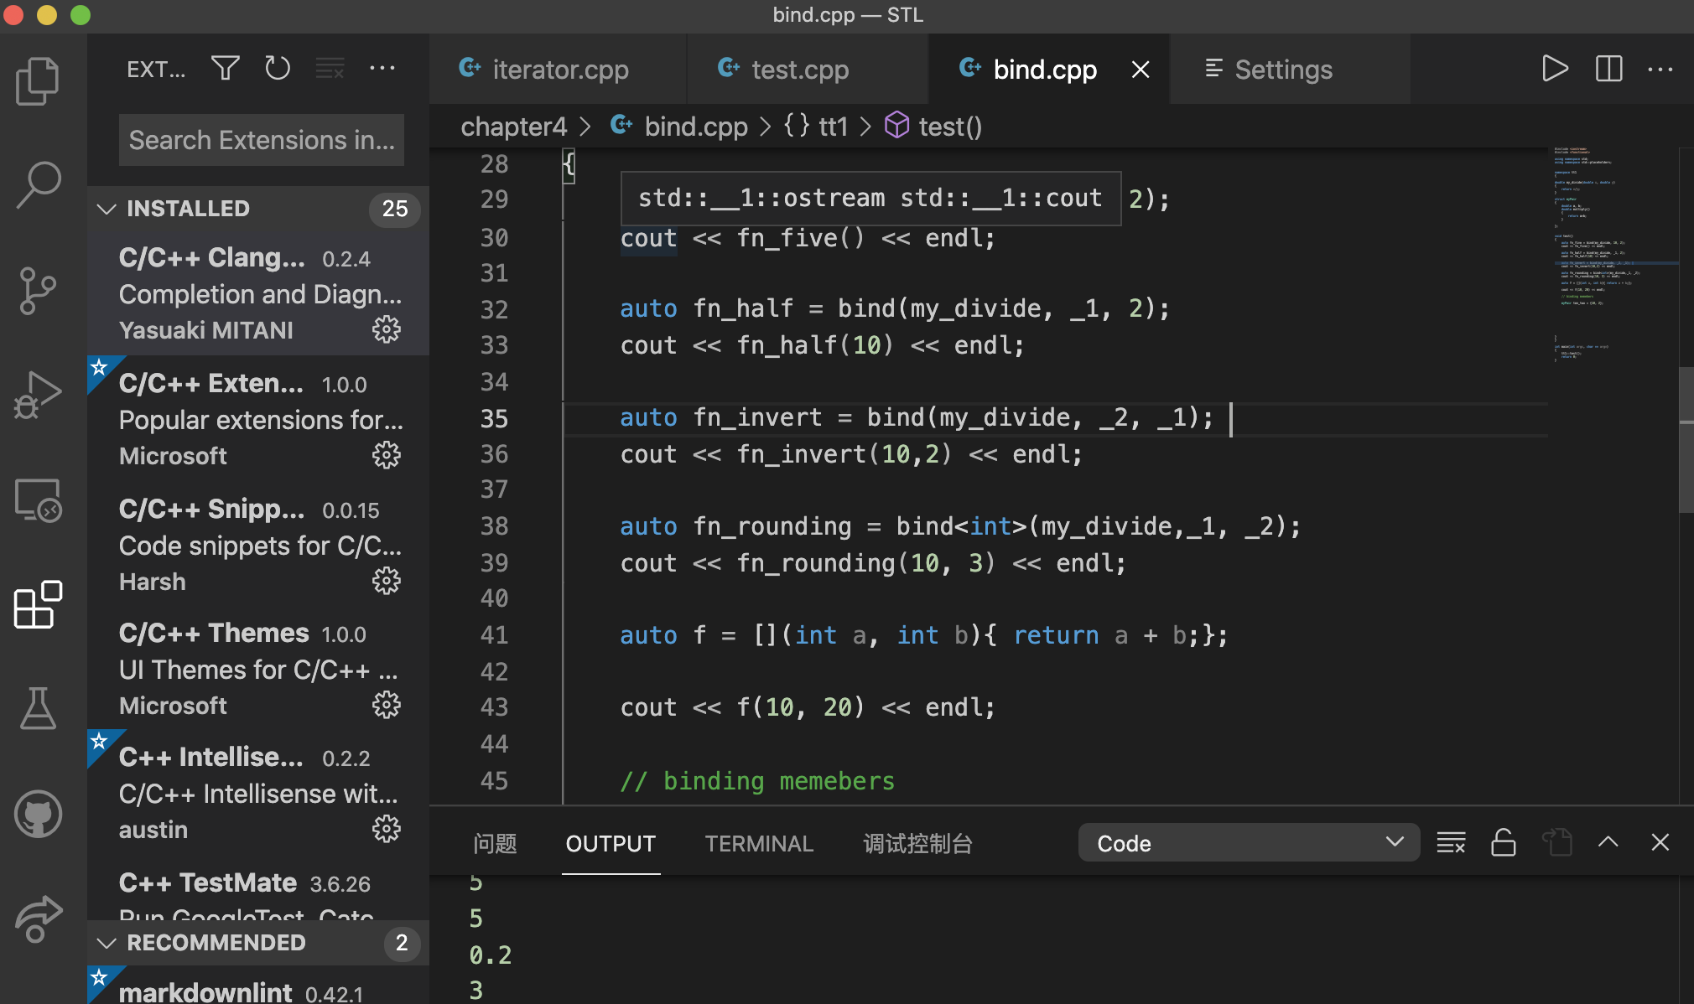Manage C++ Intellisense extension gear

(387, 829)
